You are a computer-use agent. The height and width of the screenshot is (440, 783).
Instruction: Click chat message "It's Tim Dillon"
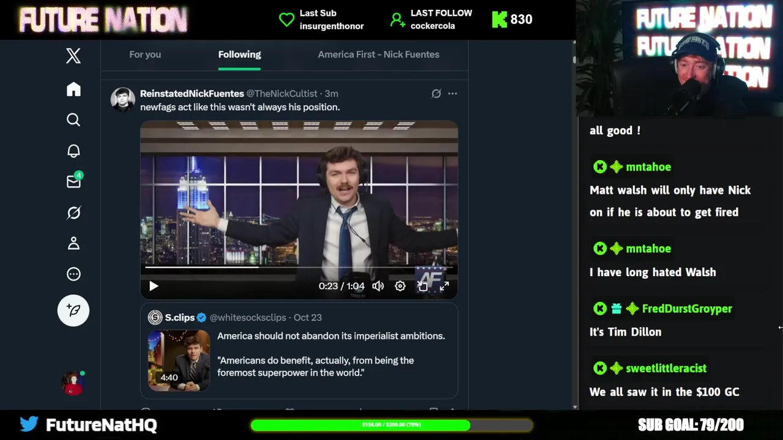[625, 332]
